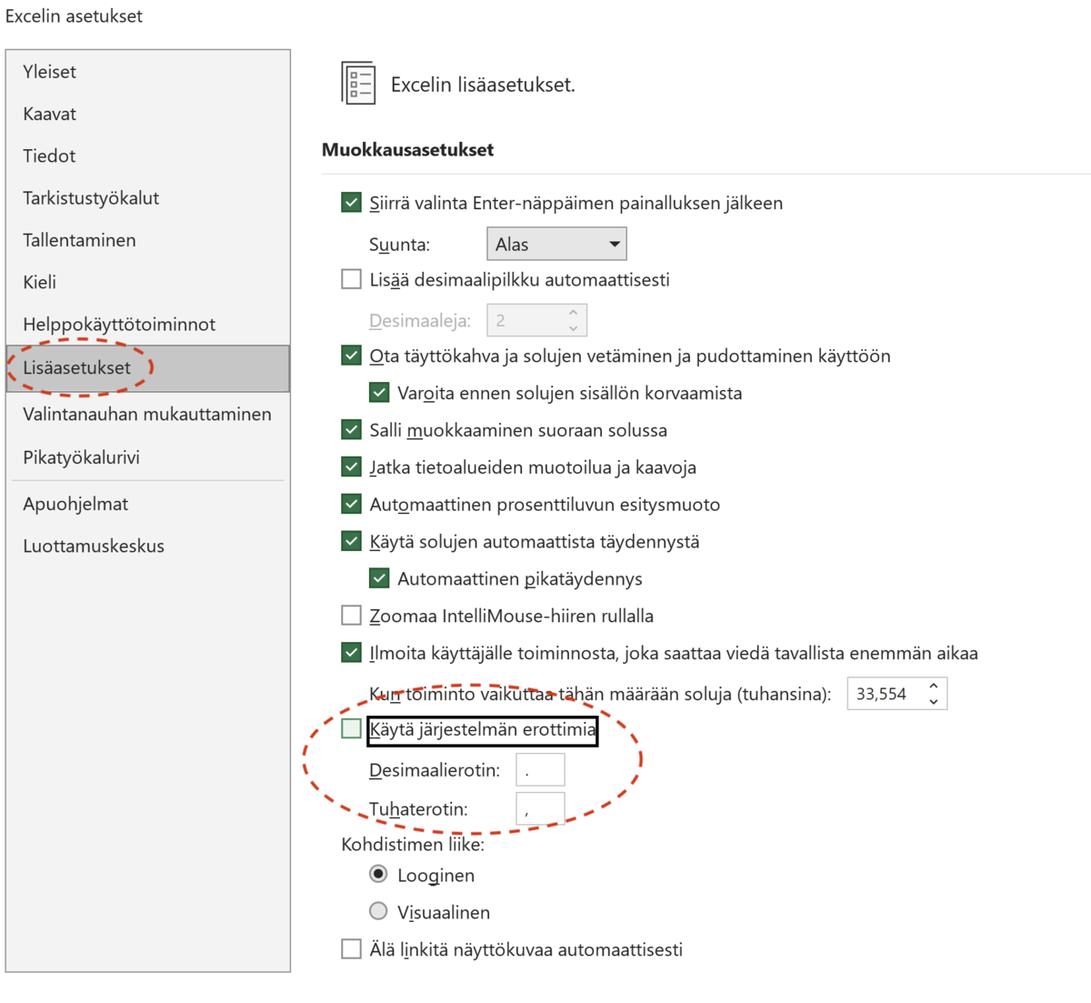Click the Tuhaterotin input field
Screen dimensions: 1091x1003
point(540,808)
